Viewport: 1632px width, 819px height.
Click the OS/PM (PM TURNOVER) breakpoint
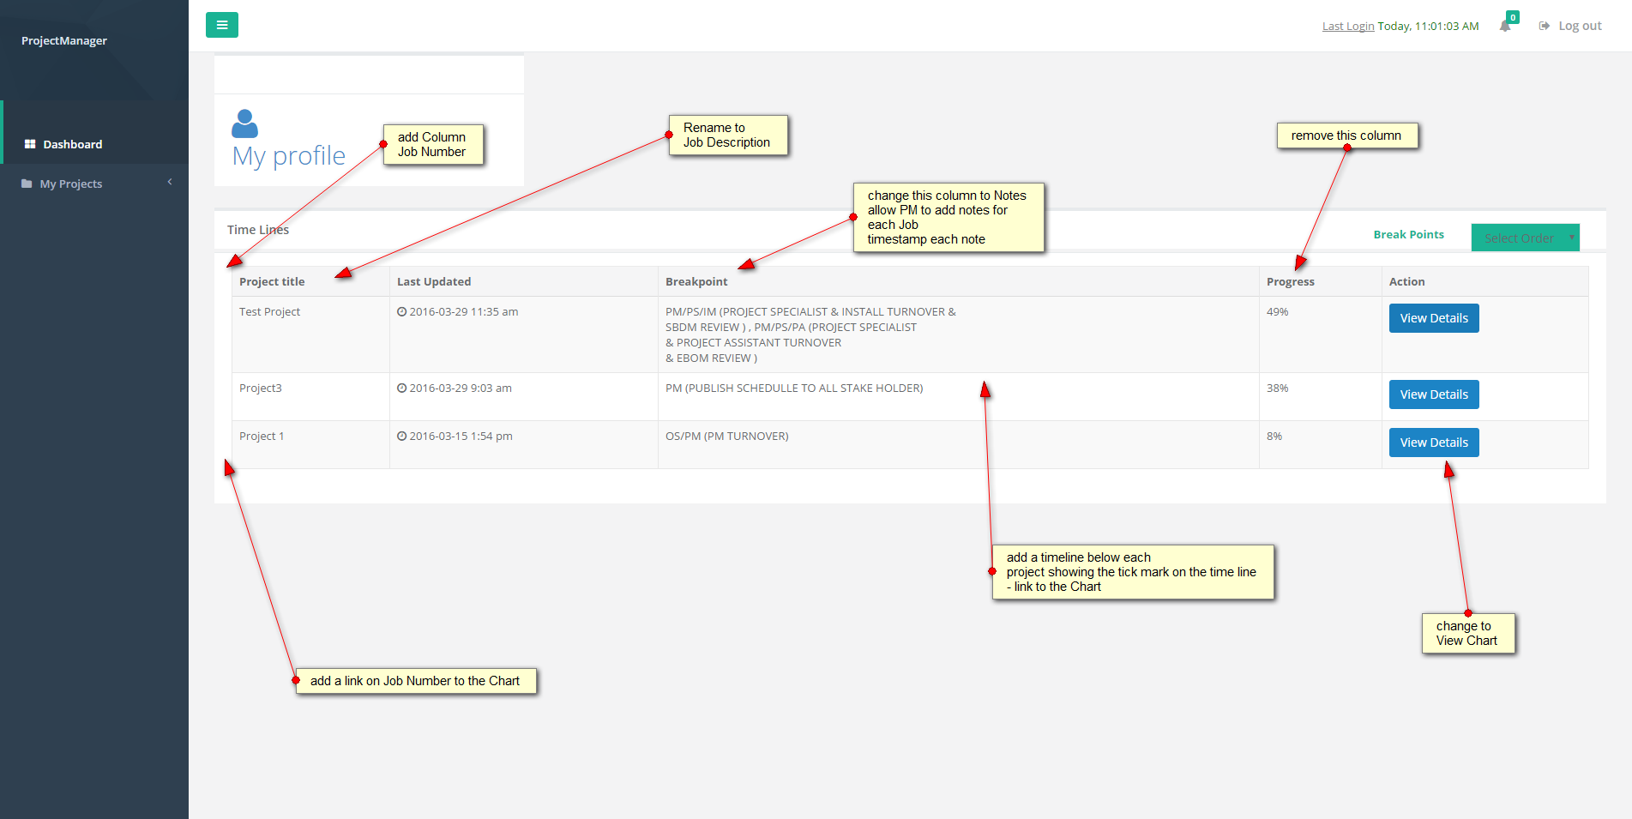click(x=726, y=436)
